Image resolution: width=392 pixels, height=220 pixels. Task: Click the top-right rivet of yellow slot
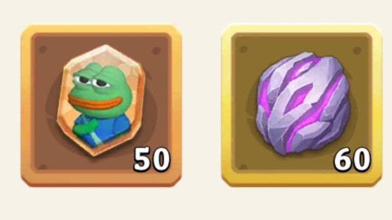[x=357, y=51]
